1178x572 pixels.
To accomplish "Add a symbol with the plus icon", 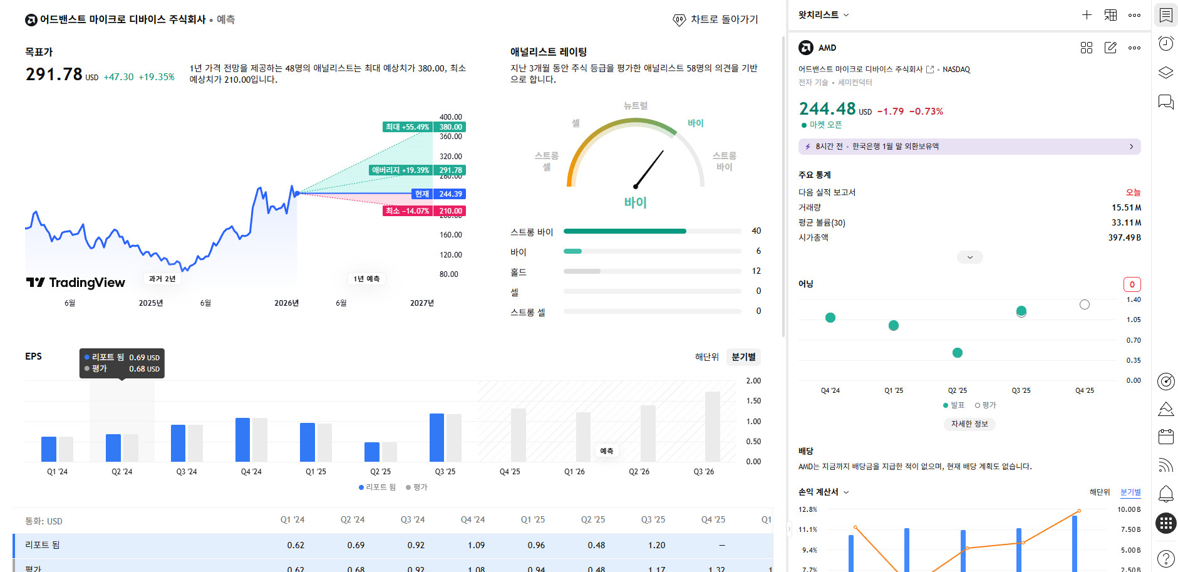I will coord(1087,15).
